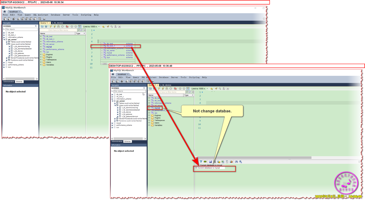
Task: Click the schema inspector search icon, upper window main toolbar
Action: (x=40, y=19)
